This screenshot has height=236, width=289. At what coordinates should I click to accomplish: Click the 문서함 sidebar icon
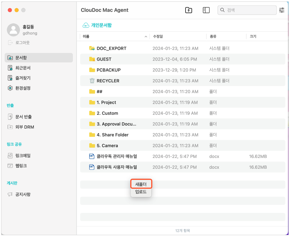(x=10, y=58)
